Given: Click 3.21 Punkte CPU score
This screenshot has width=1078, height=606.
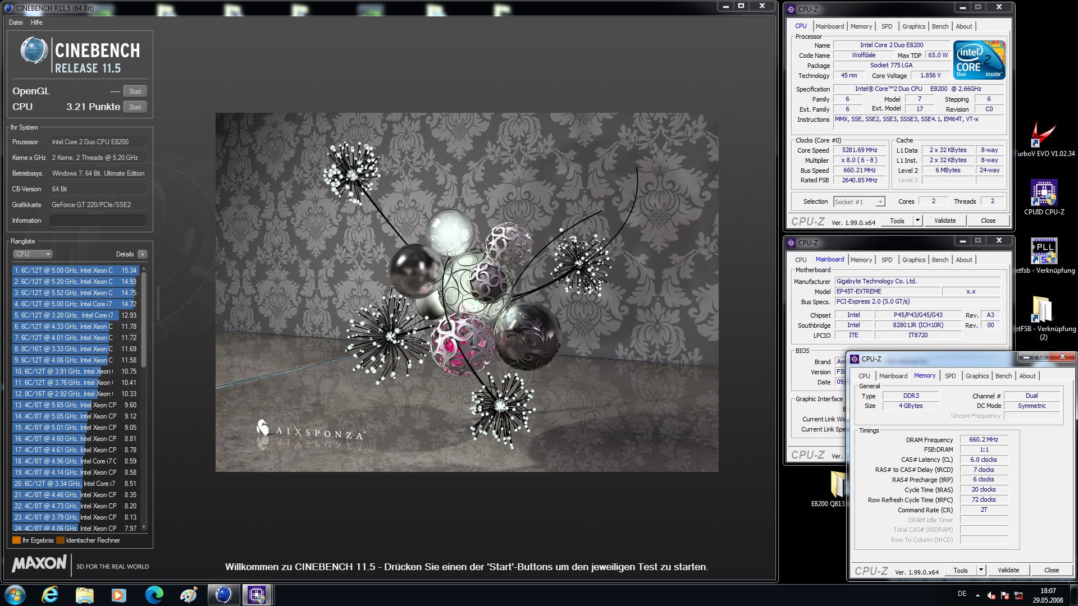Looking at the screenshot, I should pos(93,107).
